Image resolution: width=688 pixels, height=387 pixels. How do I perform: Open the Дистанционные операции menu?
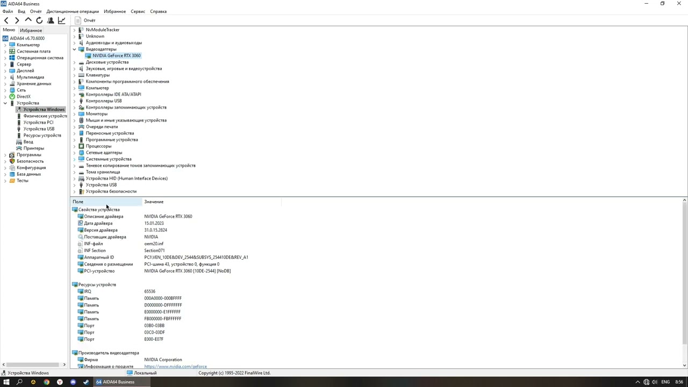point(73,11)
